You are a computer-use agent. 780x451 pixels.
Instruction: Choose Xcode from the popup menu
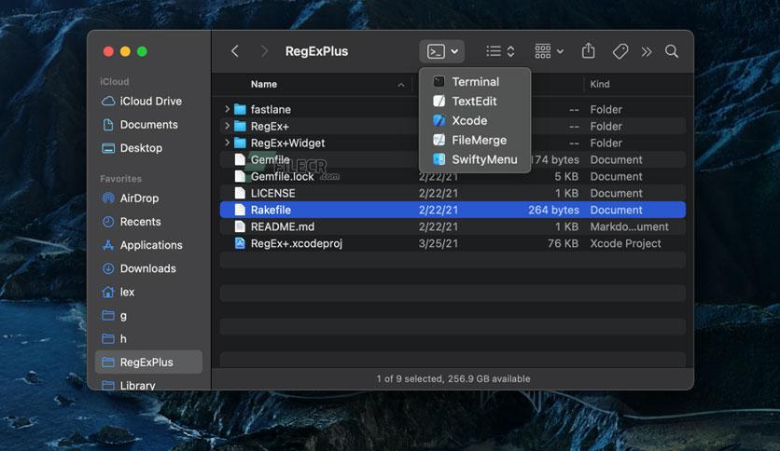[x=475, y=120]
